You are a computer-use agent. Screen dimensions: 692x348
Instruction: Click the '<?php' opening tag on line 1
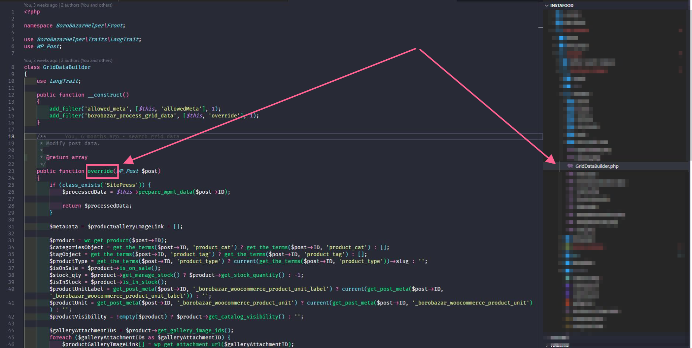pyautogui.click(x=32, y=12)
